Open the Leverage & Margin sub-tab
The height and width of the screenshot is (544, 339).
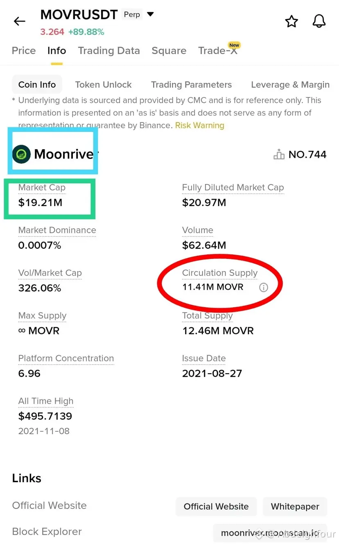[290, 85]
